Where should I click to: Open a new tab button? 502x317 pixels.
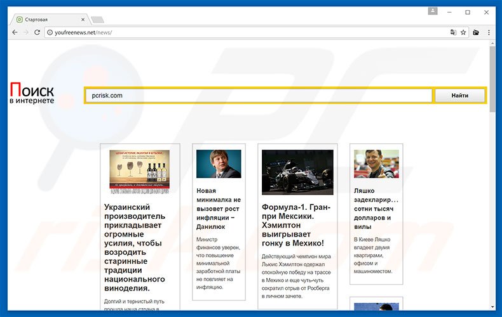pos(97,20)
